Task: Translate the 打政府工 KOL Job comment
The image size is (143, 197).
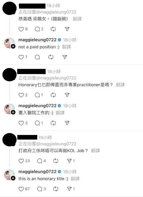Action: [x=95, y=151]
